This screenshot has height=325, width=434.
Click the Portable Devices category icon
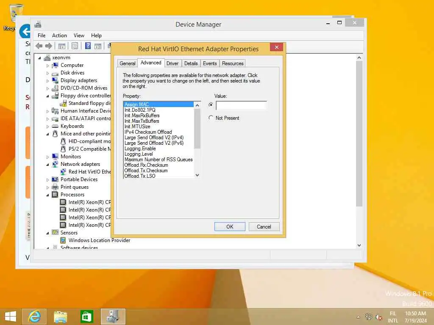click(55, 179)
